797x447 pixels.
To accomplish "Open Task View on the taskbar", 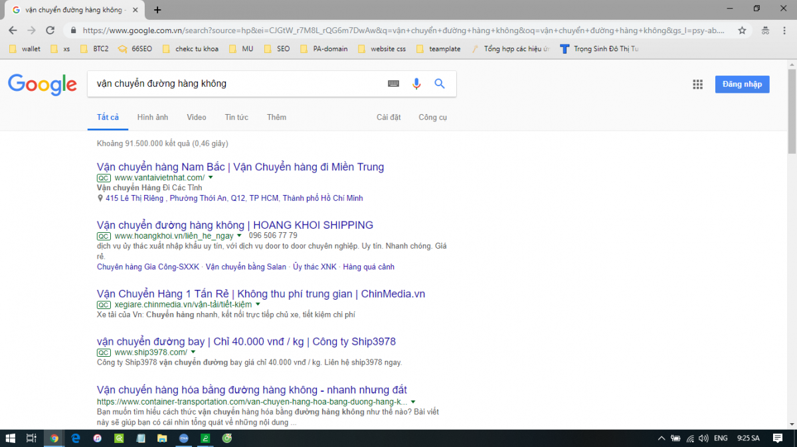I will click(x=31, y=438).
